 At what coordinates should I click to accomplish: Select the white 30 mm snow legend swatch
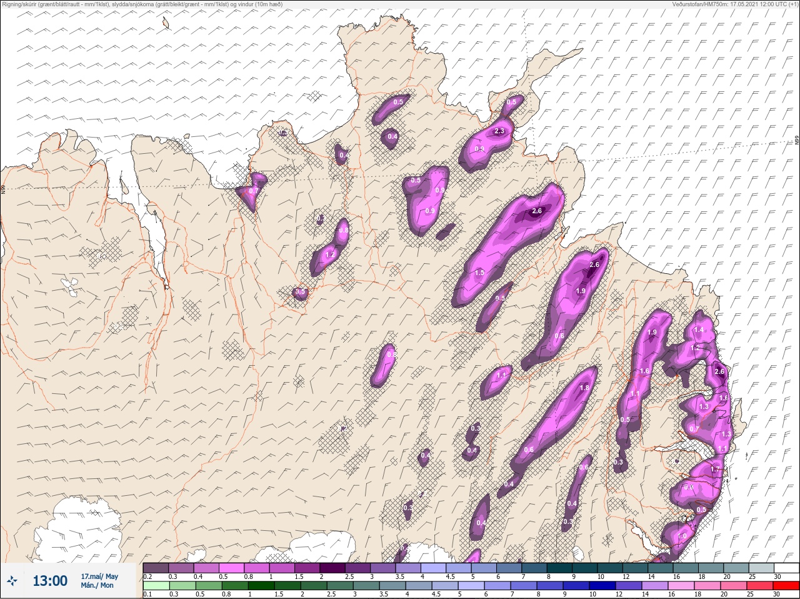[786, 568]
